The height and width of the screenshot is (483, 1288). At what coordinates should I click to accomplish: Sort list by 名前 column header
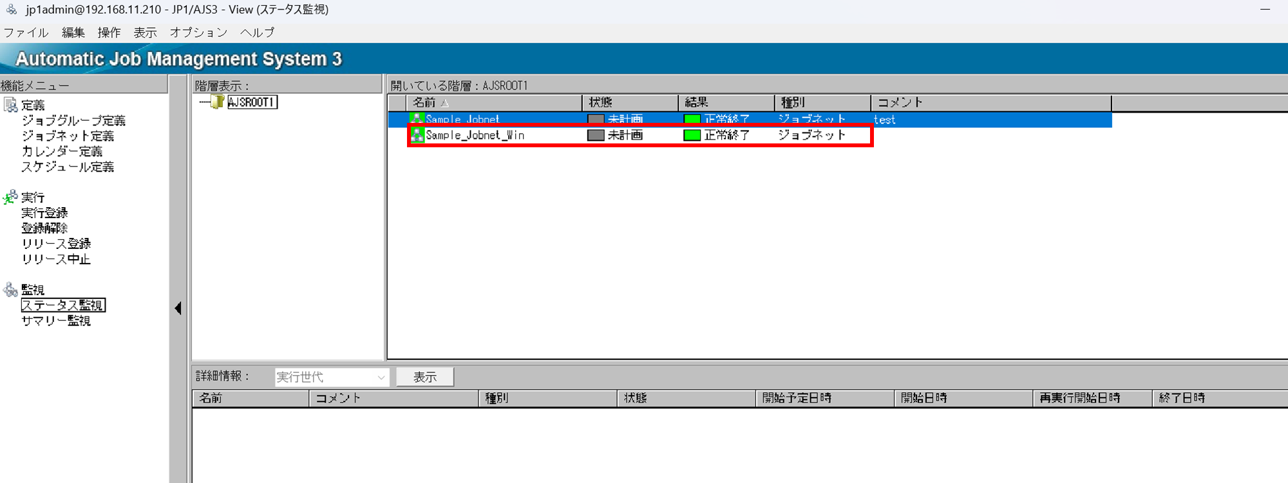[425, 103]
